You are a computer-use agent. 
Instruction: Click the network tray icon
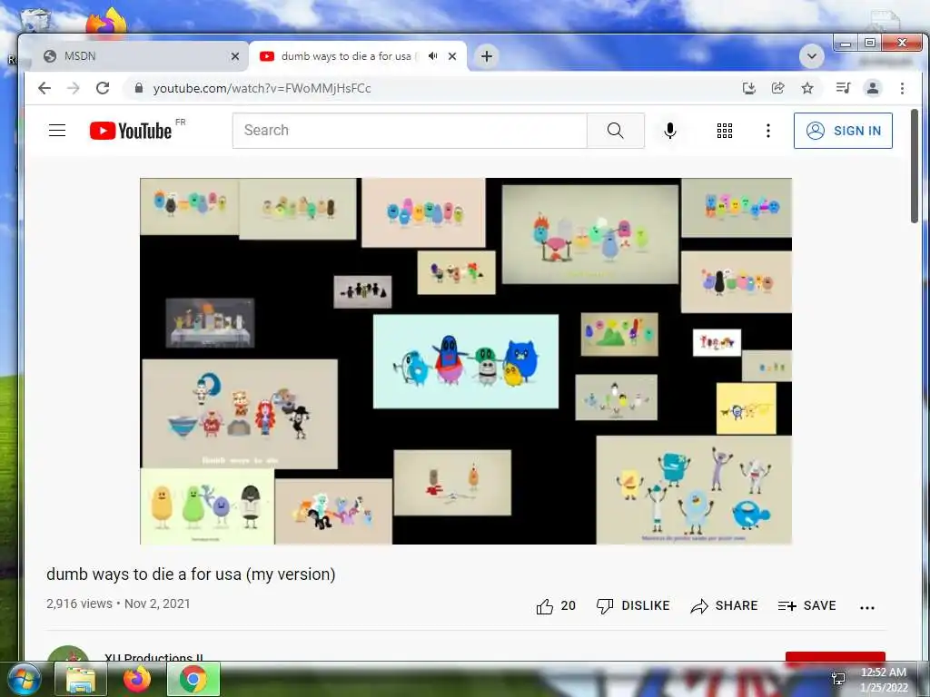pos(838,679)
